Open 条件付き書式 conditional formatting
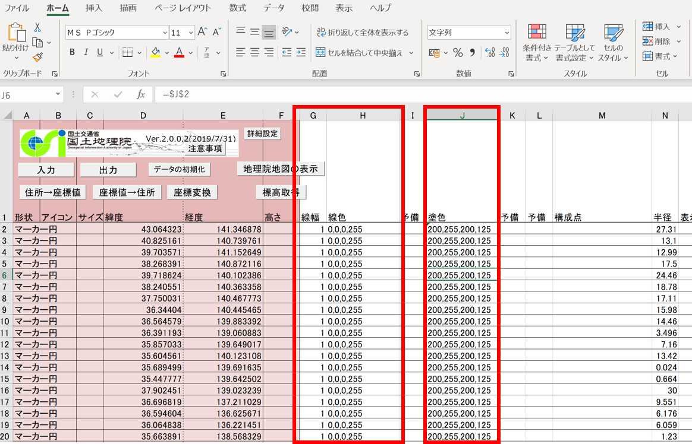Screen dimensions: 692x444 point(537,43)
